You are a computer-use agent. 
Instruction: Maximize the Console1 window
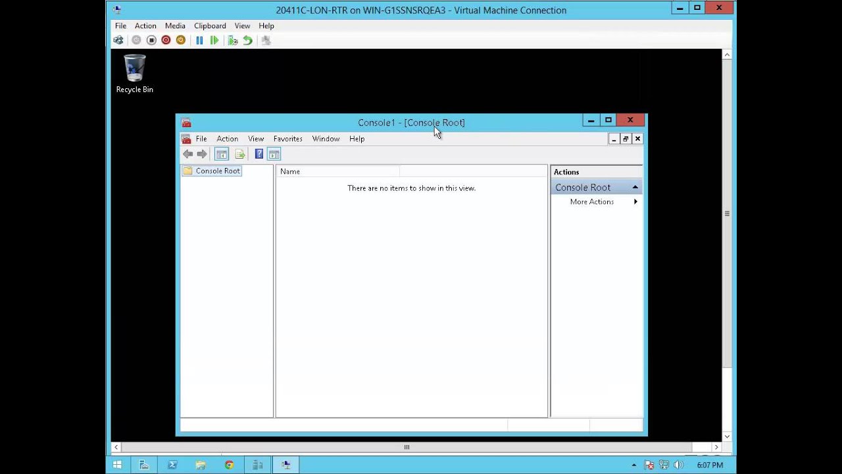click(608, 120)
